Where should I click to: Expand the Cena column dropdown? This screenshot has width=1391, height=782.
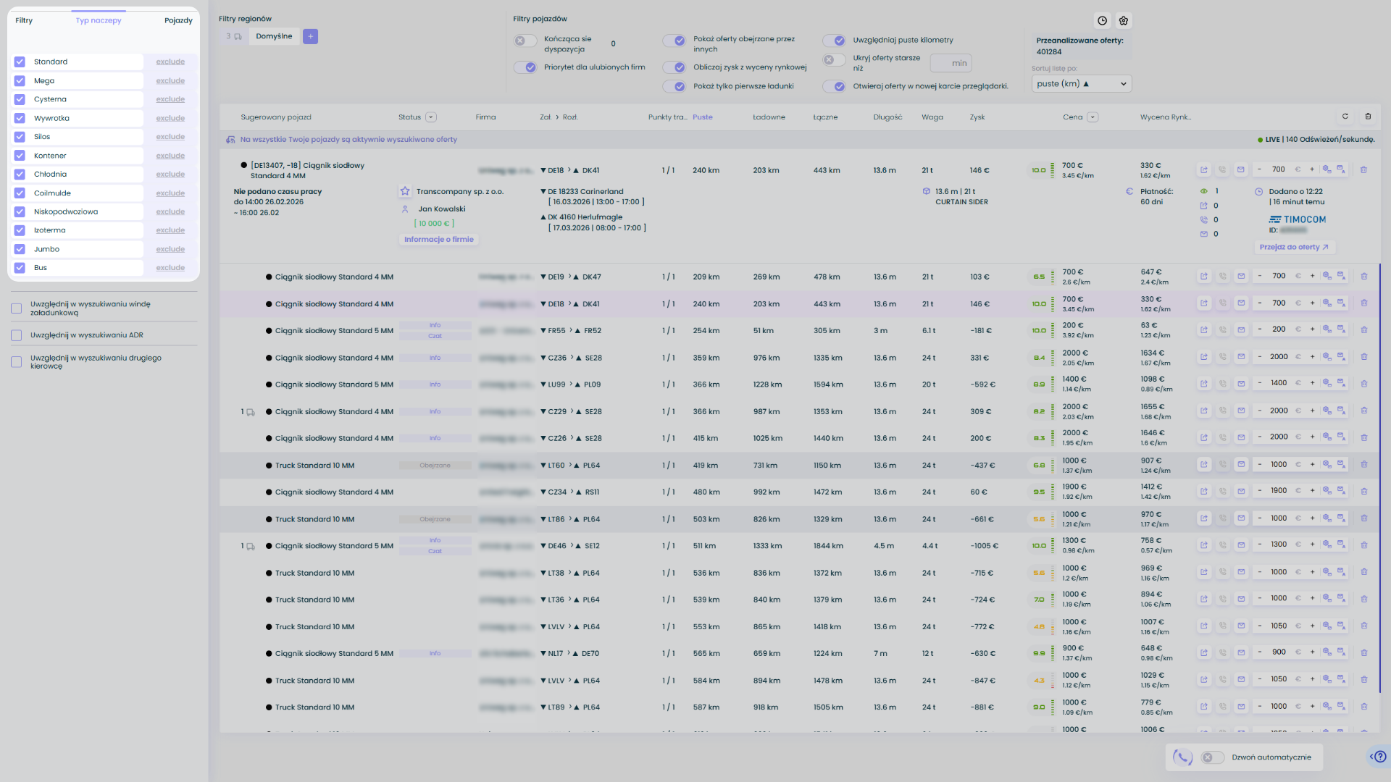point(1093,117)
